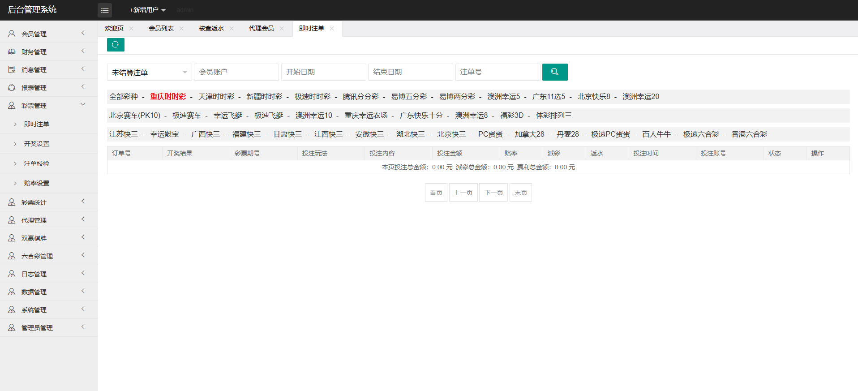Close the 核查返水 tab
The image size is (858, 391).
point(232,28)
